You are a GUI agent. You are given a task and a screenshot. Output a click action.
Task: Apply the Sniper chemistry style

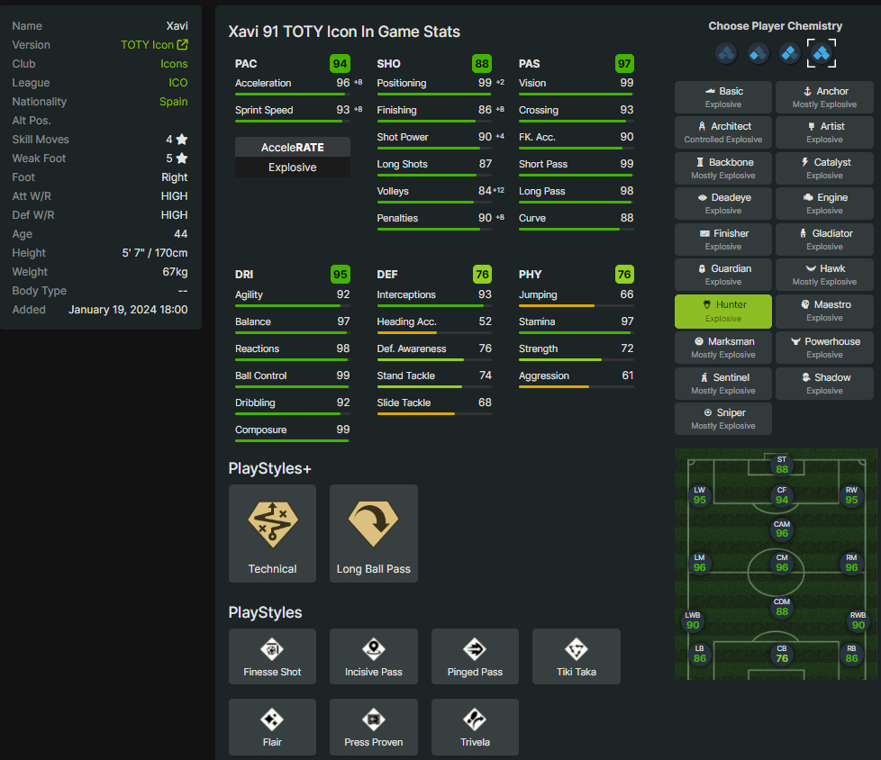click(x=723, y=419)
